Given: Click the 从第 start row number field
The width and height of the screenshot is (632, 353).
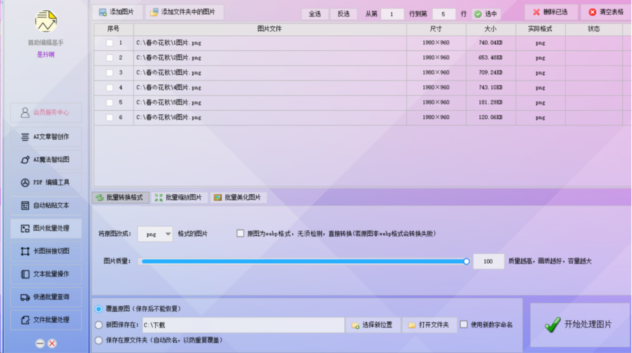Looking at the screenshot, I should (392, 14).
